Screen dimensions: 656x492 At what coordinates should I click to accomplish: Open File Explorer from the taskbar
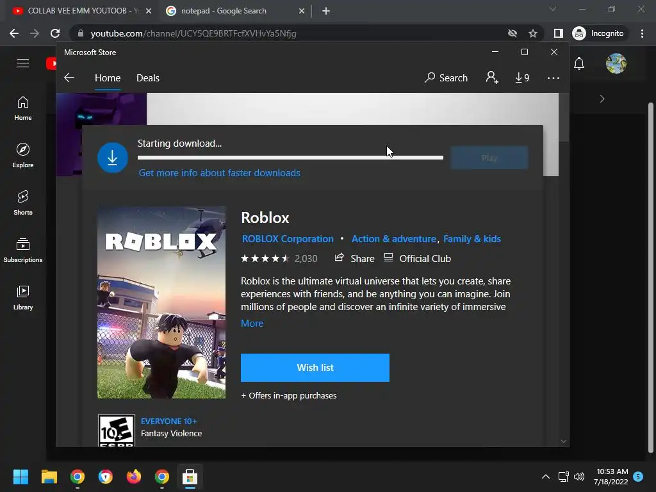(x=49, y=477)
